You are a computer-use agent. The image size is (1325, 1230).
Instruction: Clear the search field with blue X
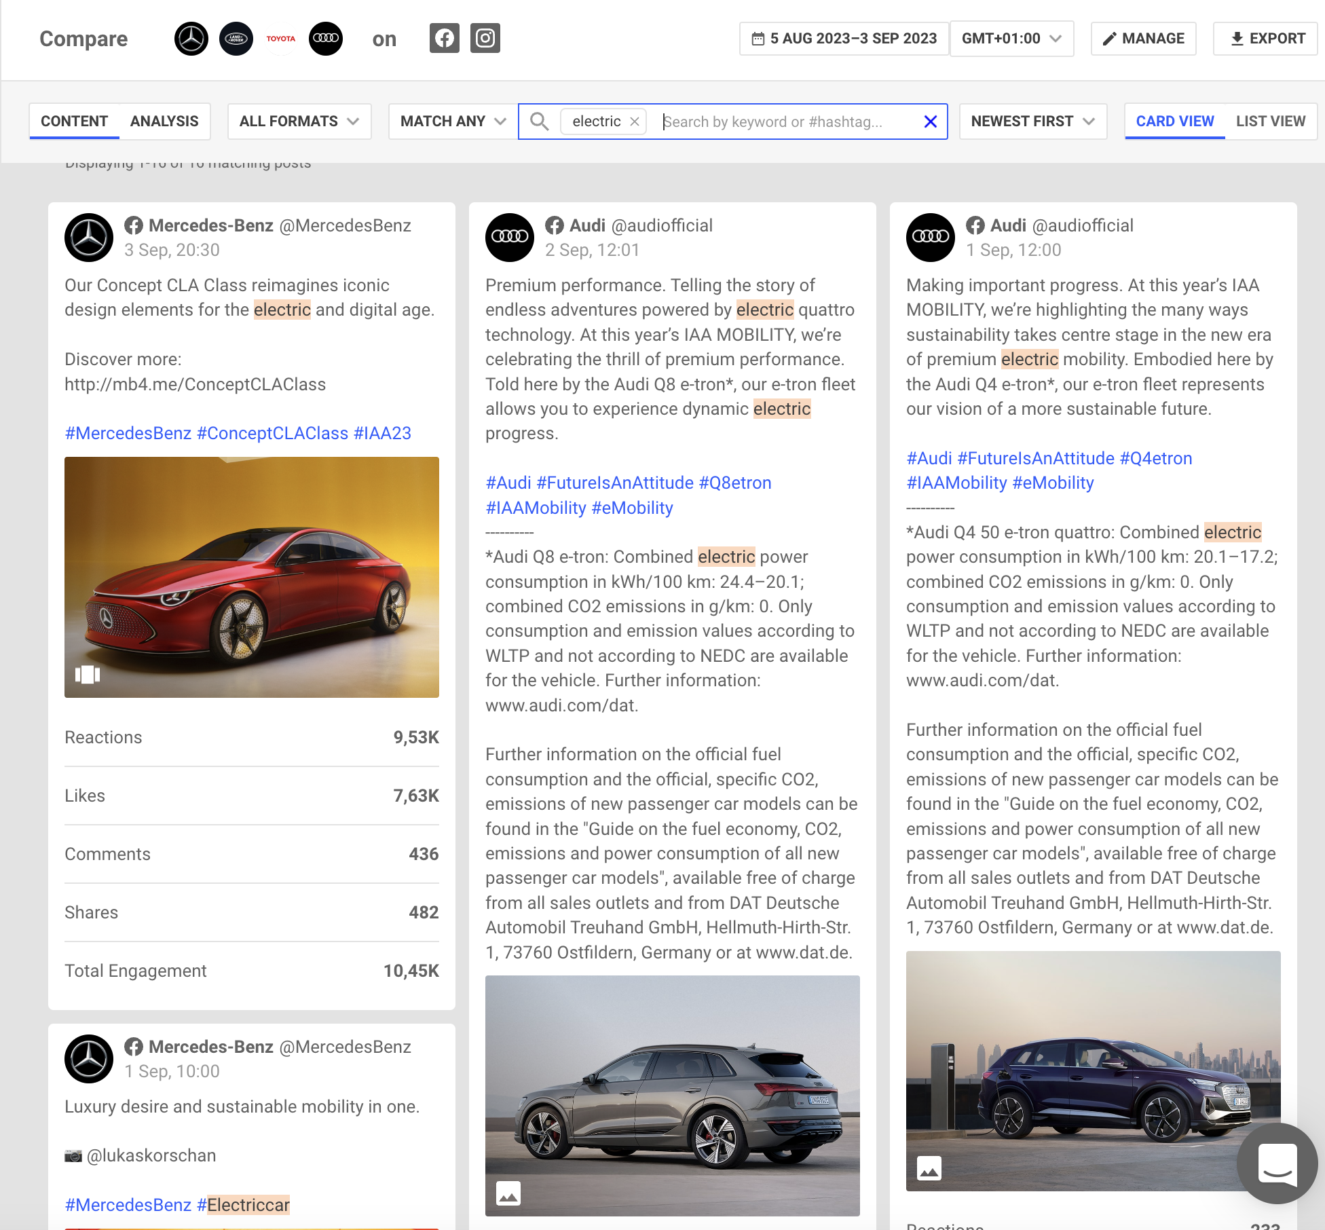pos(931,122)
